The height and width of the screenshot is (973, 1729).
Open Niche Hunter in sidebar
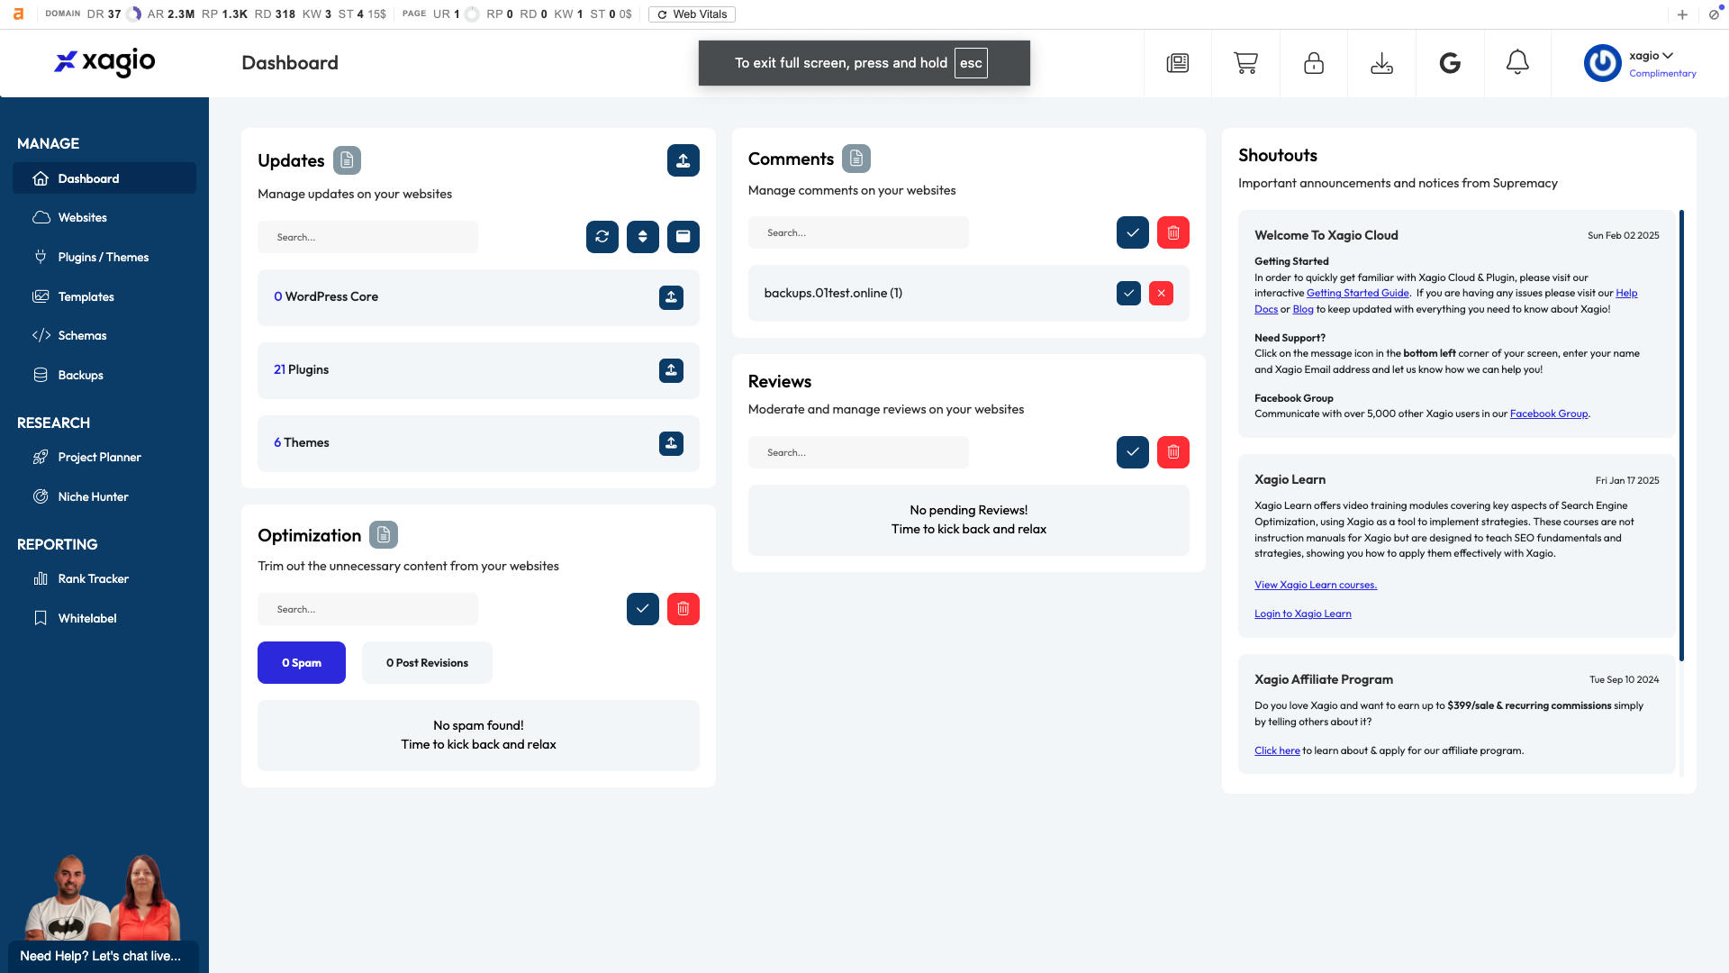104,496
